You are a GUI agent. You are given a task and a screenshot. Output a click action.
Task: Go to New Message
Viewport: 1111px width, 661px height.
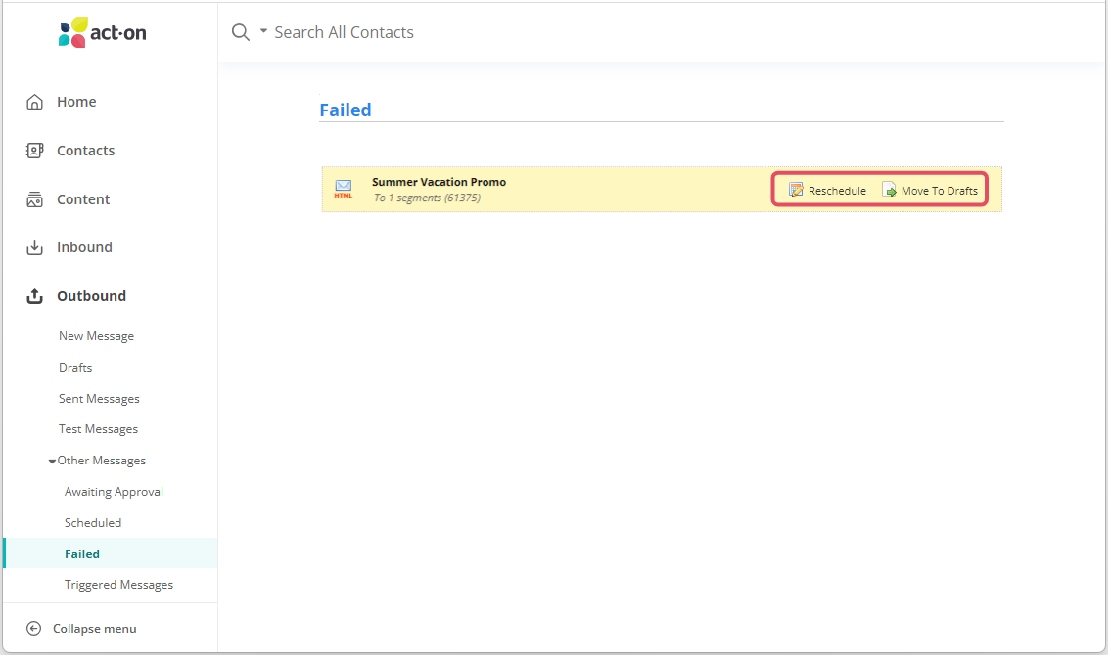pyautogui.click(x=96, y=336)
